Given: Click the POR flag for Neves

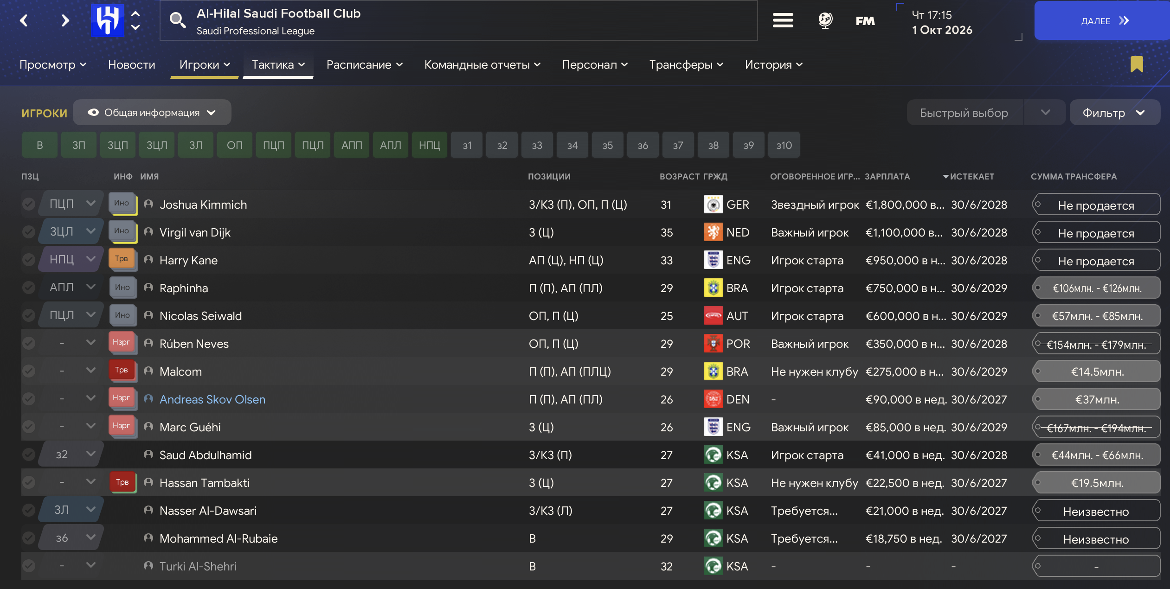Looking at the screenshot, I should tap(713, 344).
